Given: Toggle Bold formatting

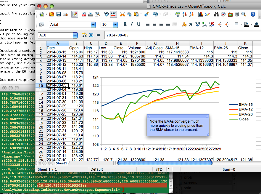Looking at the screenshot, I should [x=125, y=25].
